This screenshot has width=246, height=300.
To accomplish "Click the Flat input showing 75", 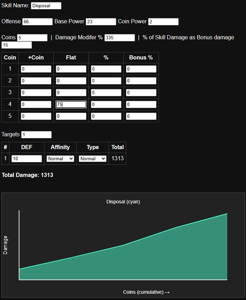I will click(71, 105).
